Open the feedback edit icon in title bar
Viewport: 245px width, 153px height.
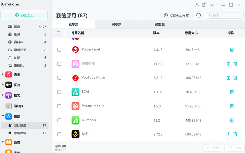(204, 5)
